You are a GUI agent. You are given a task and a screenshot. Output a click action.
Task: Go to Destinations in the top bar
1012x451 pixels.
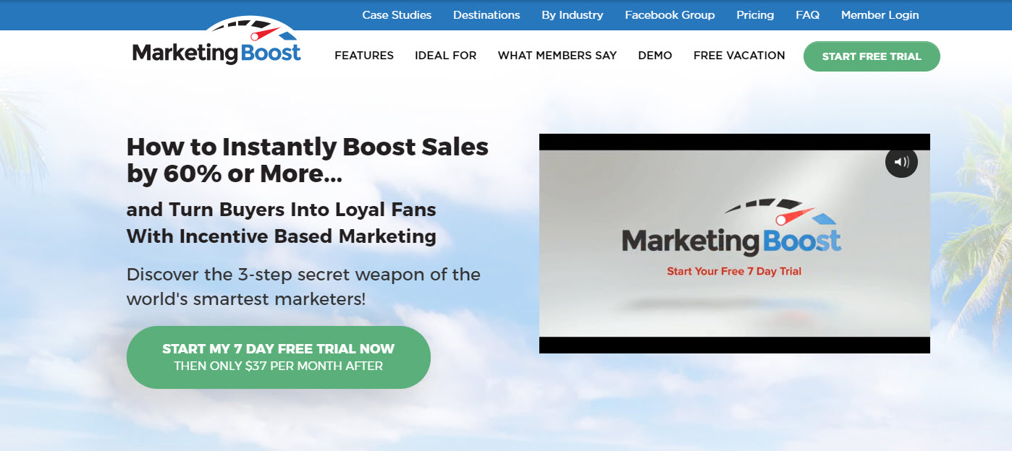click(486, 14)
